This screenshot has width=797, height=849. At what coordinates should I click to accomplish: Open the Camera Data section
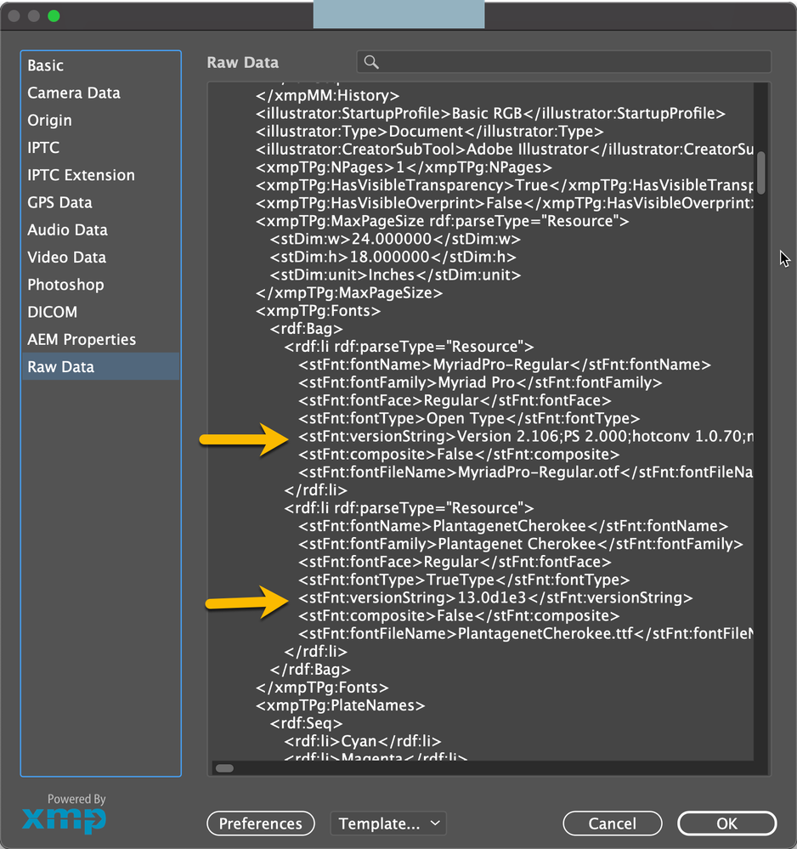(x=100, y=93)
